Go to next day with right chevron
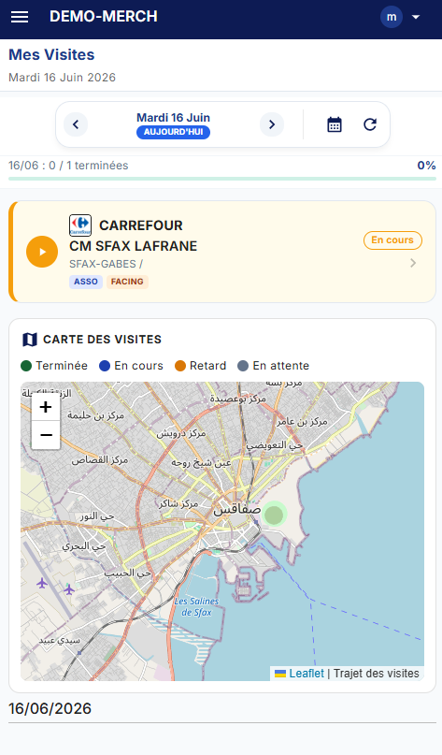 click(272, 124)
